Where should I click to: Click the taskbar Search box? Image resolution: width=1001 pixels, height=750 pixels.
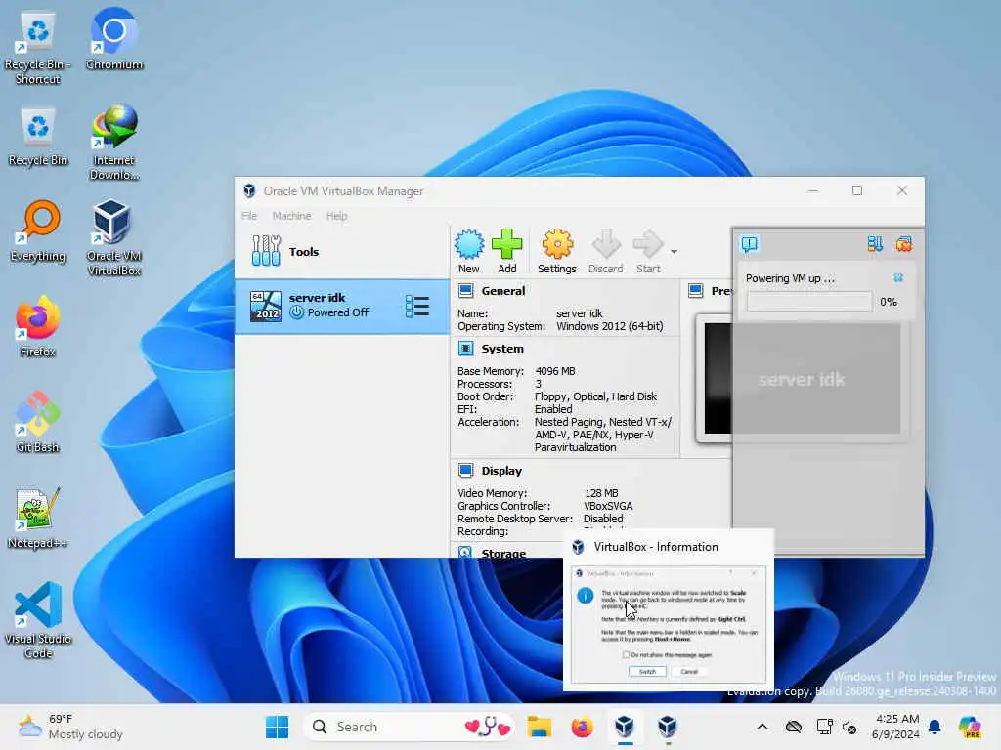coord(409,727)
